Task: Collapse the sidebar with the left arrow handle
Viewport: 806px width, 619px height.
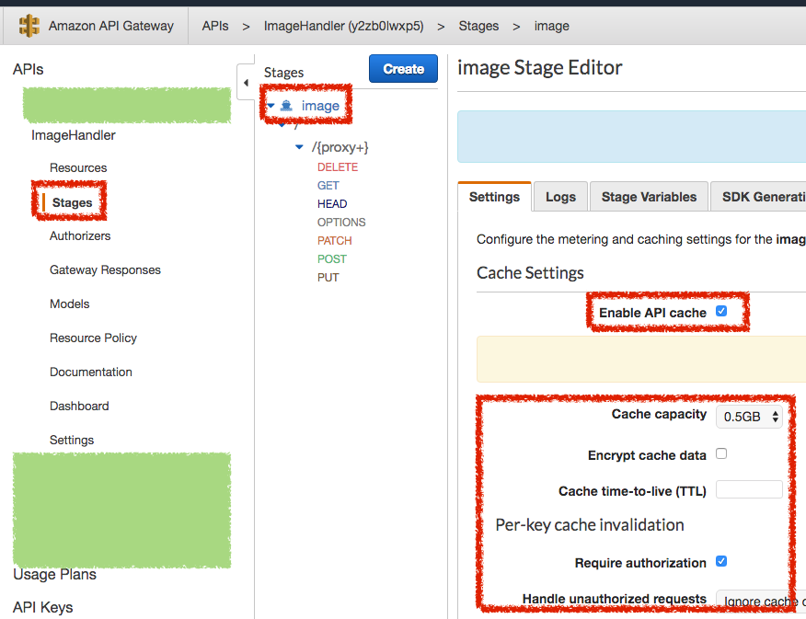Action: point(246,84)
